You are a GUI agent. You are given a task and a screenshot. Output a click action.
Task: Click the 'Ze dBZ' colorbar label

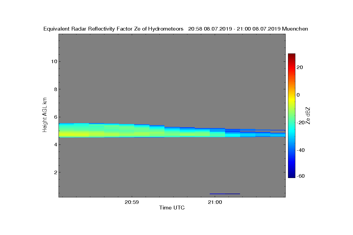(308, 116)
